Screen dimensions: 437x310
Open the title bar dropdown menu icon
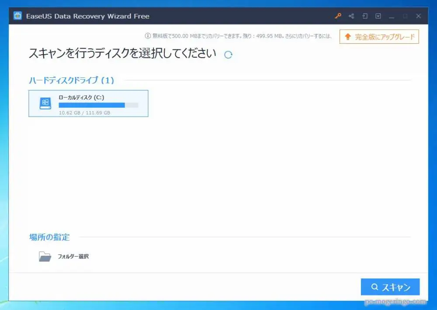378,16
